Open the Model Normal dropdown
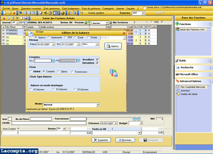Image resolution: width=213 pixels, height=154 pixels. tap(98, 105)
